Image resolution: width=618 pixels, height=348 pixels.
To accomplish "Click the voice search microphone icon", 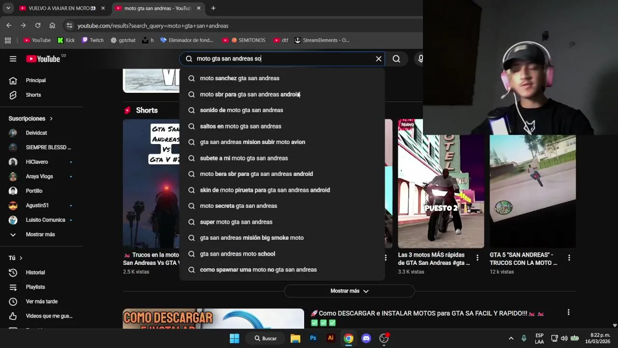I will (421, 59).
